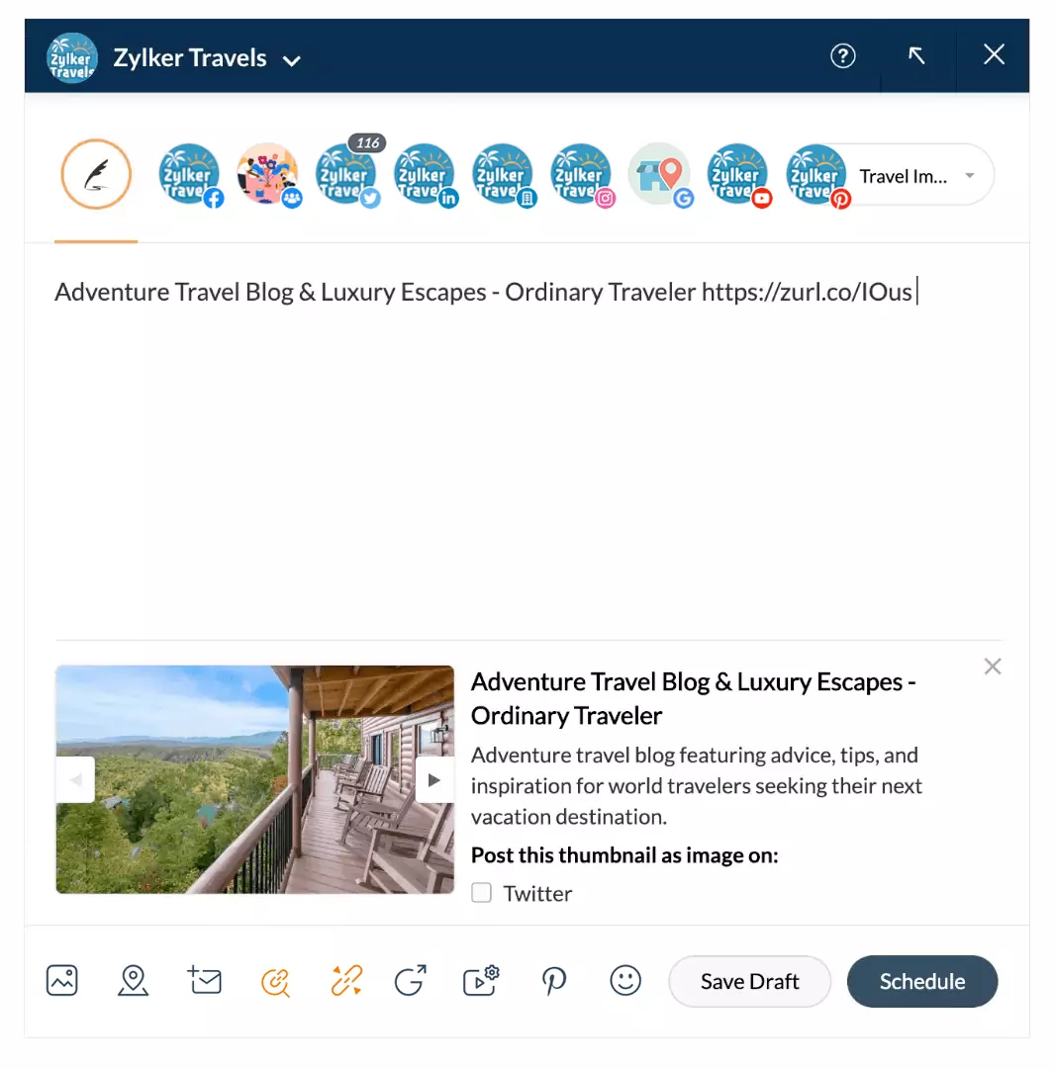Viewport: 1055px width, 1069px height.
Task: Show the next thumbnail image with the right arrow
Action: [x=434, y=780]
